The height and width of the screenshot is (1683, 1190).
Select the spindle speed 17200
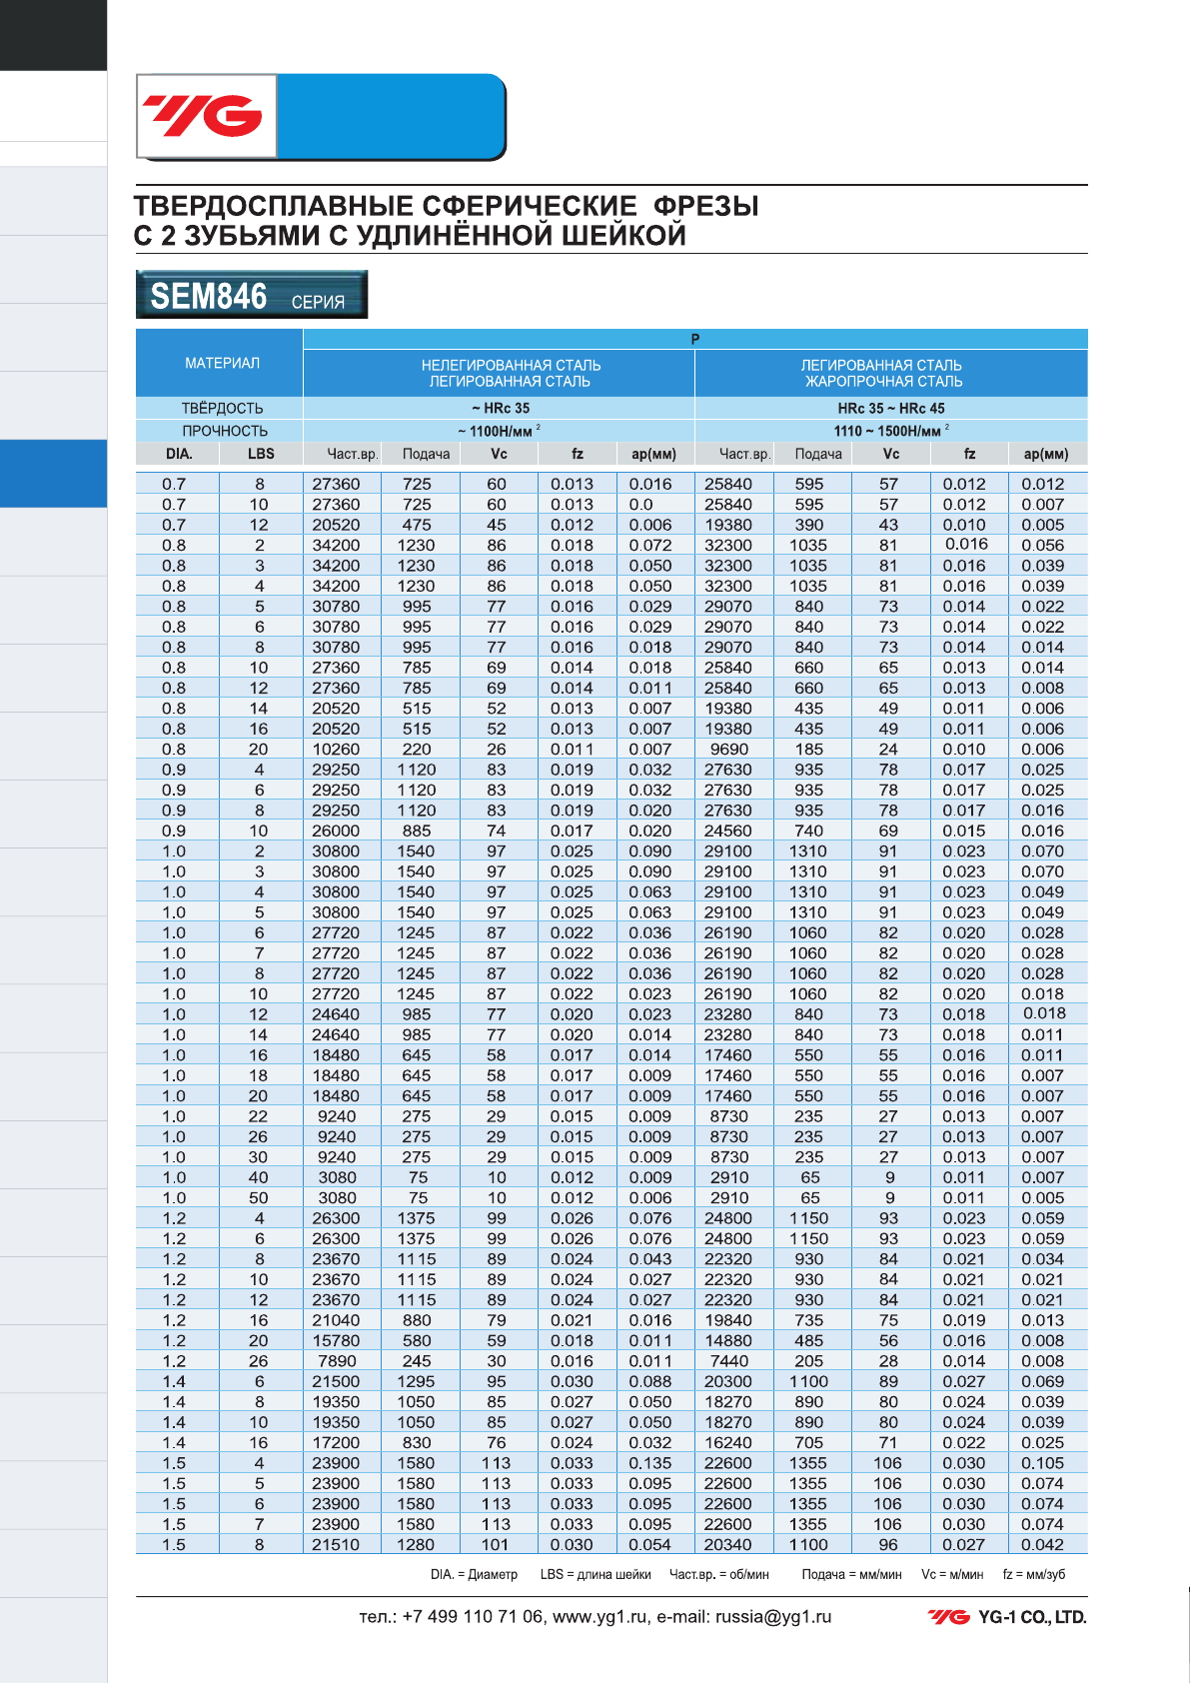[336, 1443]
